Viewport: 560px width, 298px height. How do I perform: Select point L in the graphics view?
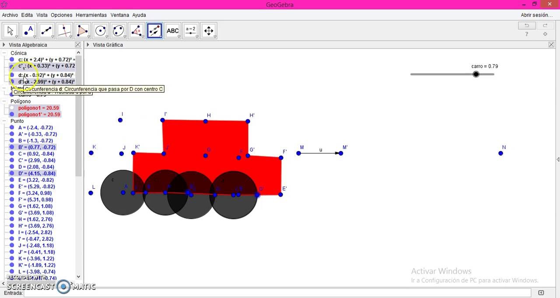tap(91, 193)
